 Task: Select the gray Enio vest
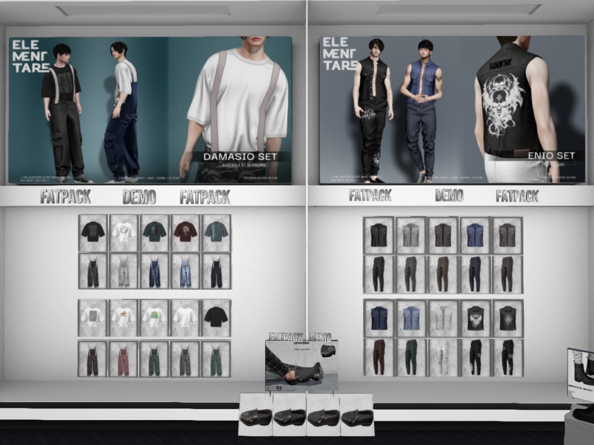(x=411, y=235)
